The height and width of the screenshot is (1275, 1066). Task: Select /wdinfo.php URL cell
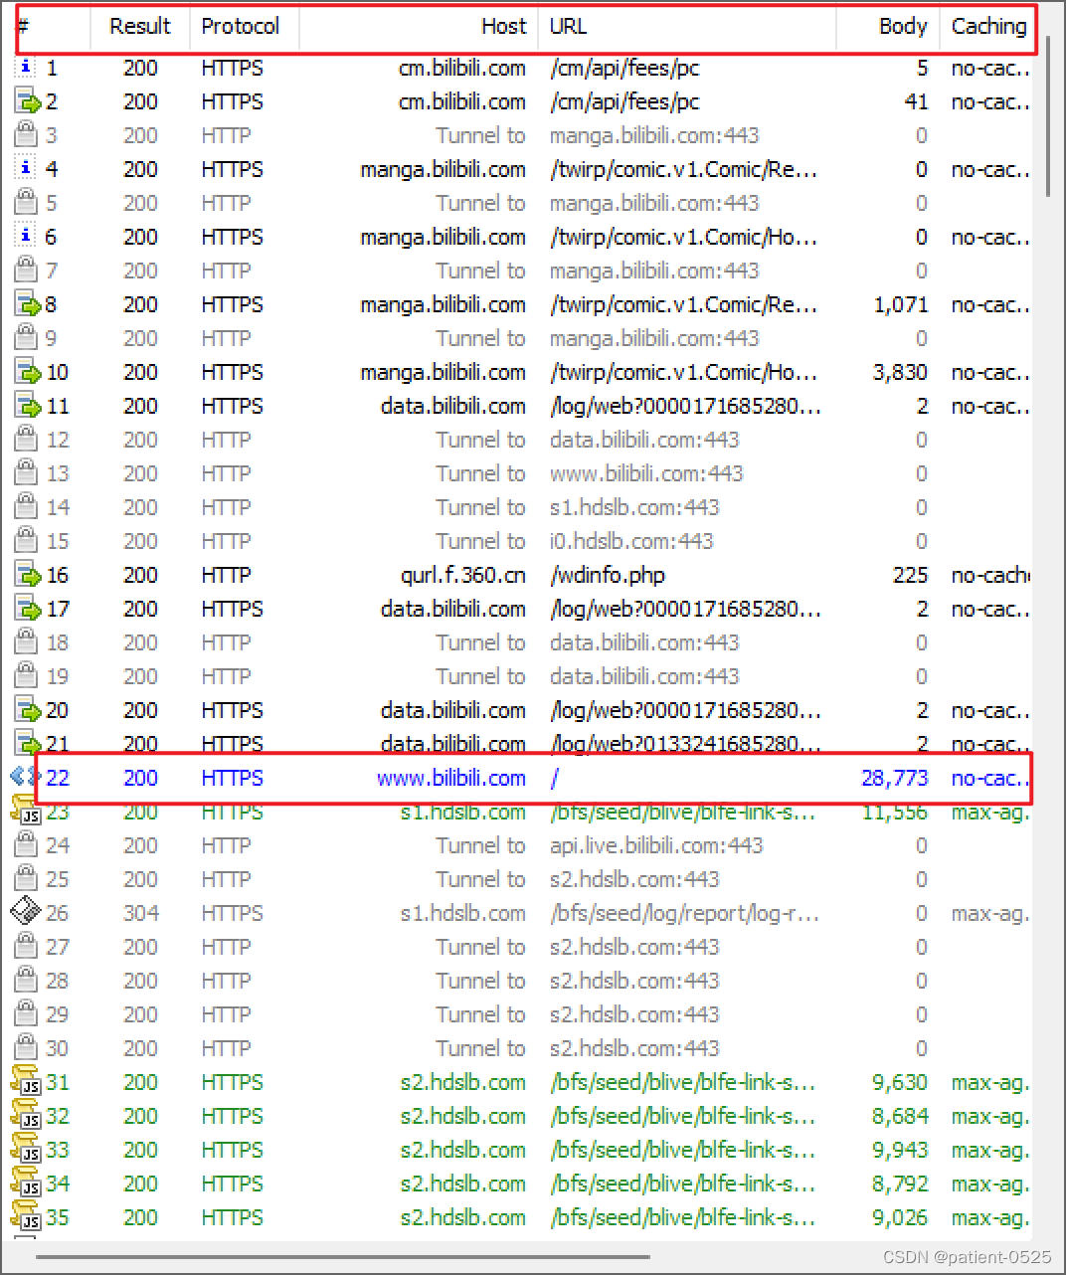608,575
